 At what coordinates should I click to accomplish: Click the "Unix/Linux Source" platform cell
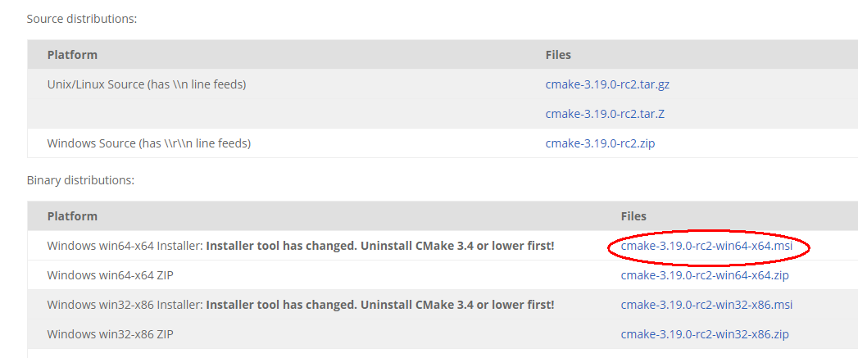pyautogui.click(x=147, y=84)
